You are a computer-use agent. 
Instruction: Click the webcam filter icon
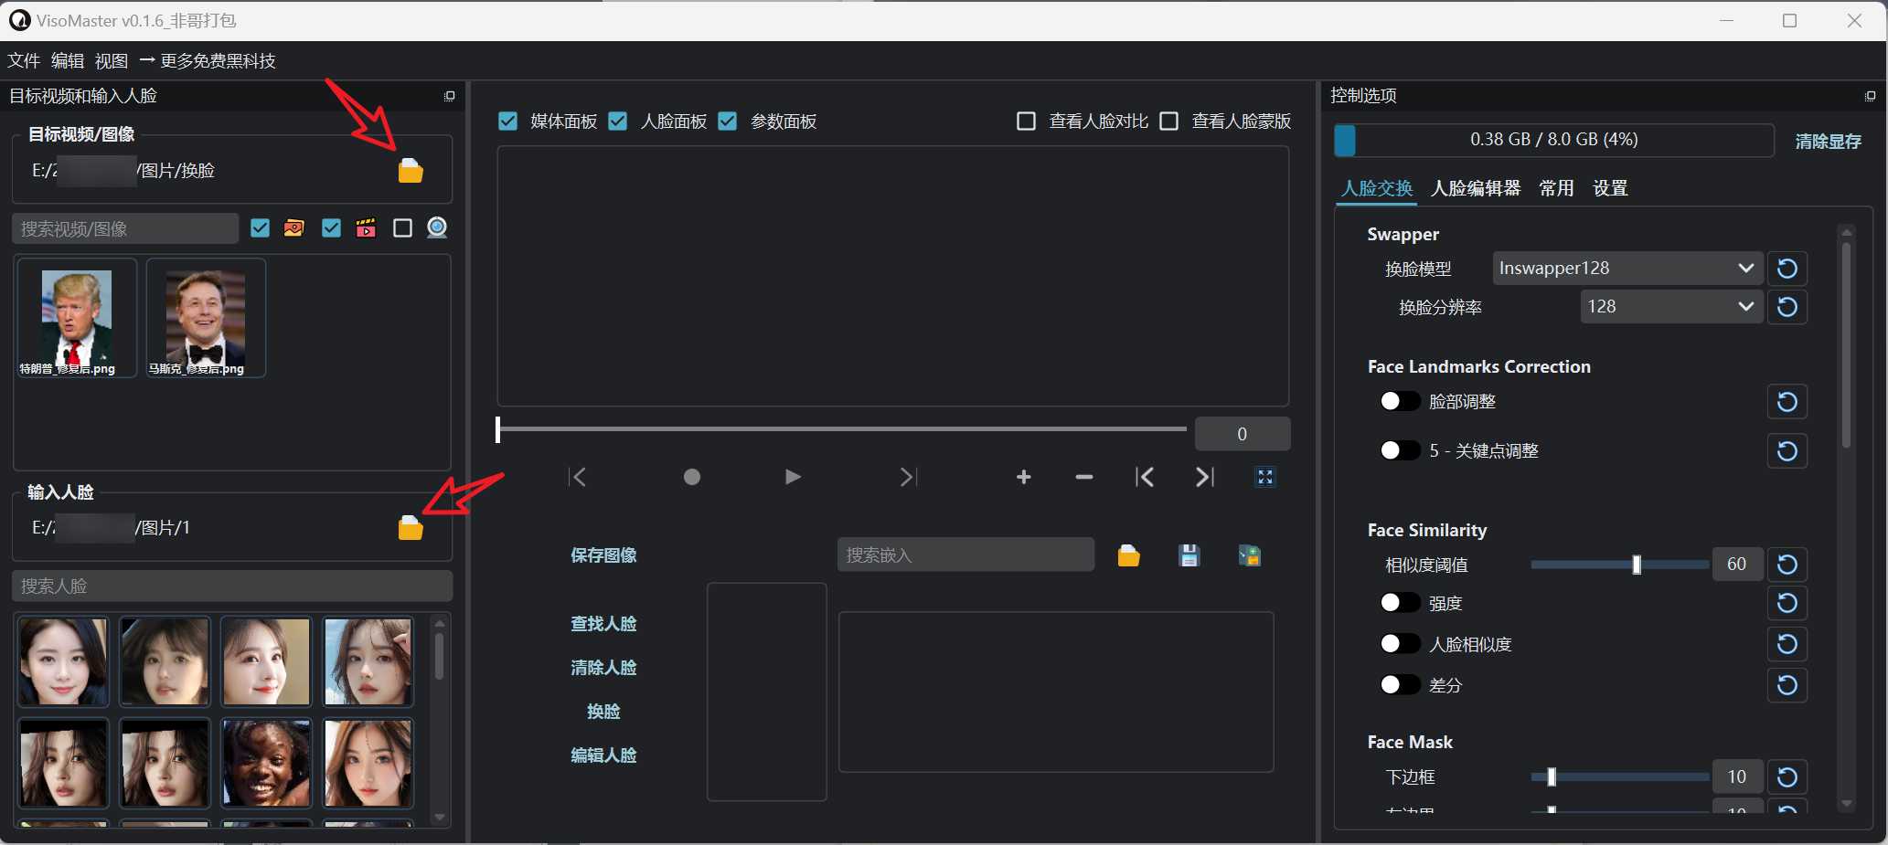click(x=437, y=227)
